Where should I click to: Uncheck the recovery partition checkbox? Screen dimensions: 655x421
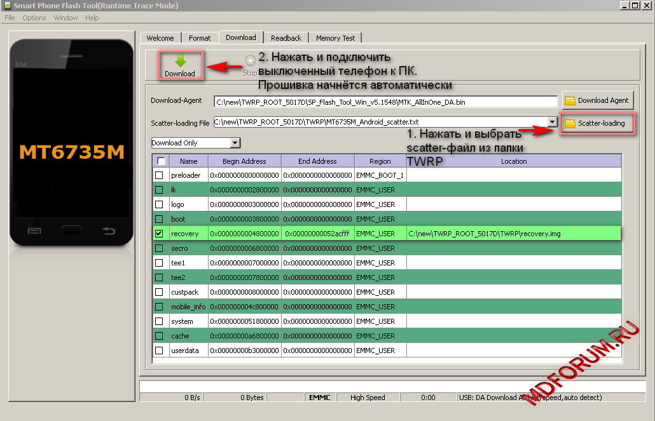[159, 234]
